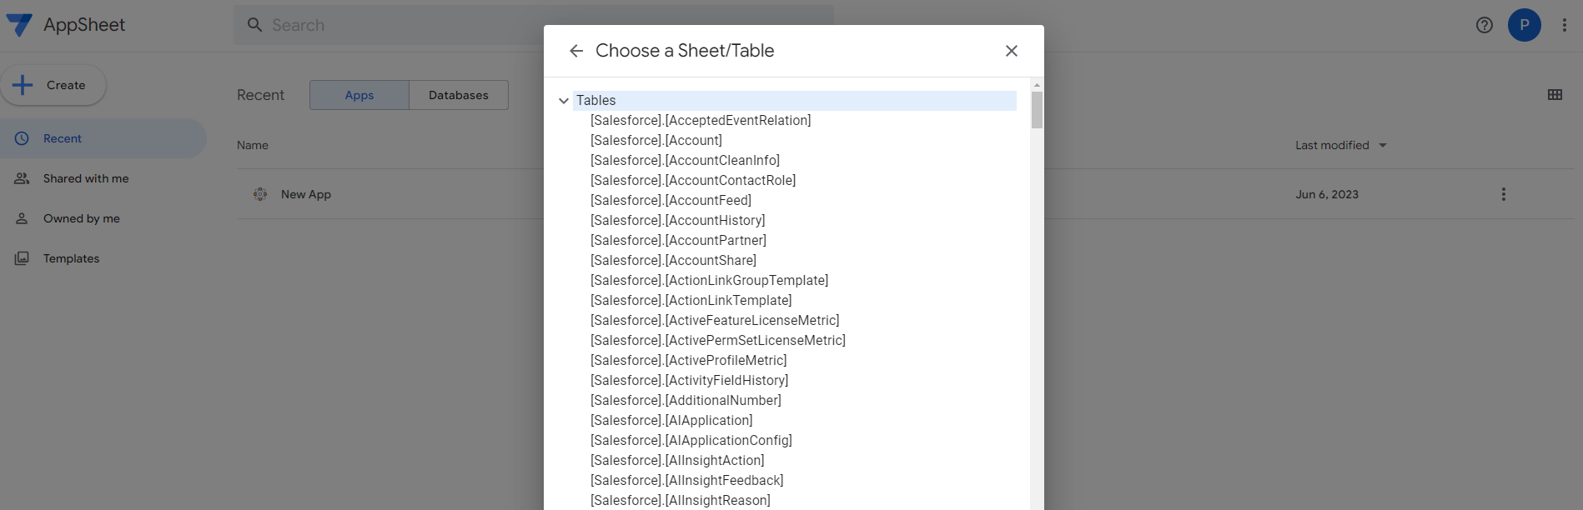The width and height of the screenshot is (1583, 510).
Task: Switch to the Databases tab
Action: (x=459, y=95)
